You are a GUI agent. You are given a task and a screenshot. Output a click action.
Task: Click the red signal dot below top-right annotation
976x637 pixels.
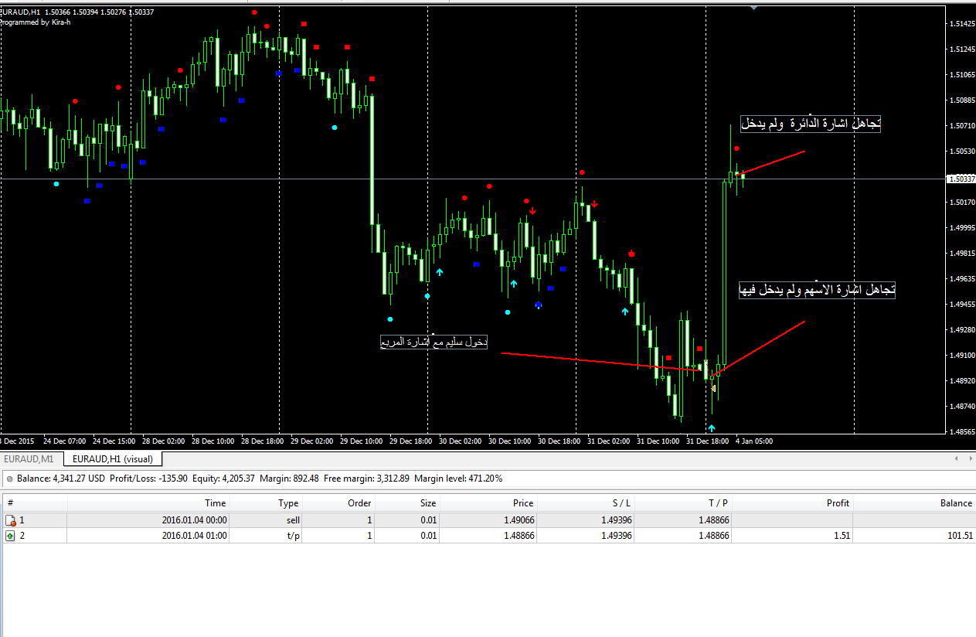tap(736, 148)
